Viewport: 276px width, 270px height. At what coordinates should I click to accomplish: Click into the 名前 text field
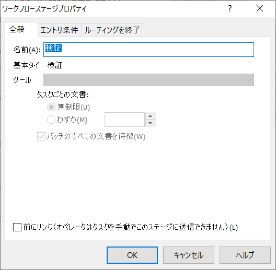click(148, 50)
